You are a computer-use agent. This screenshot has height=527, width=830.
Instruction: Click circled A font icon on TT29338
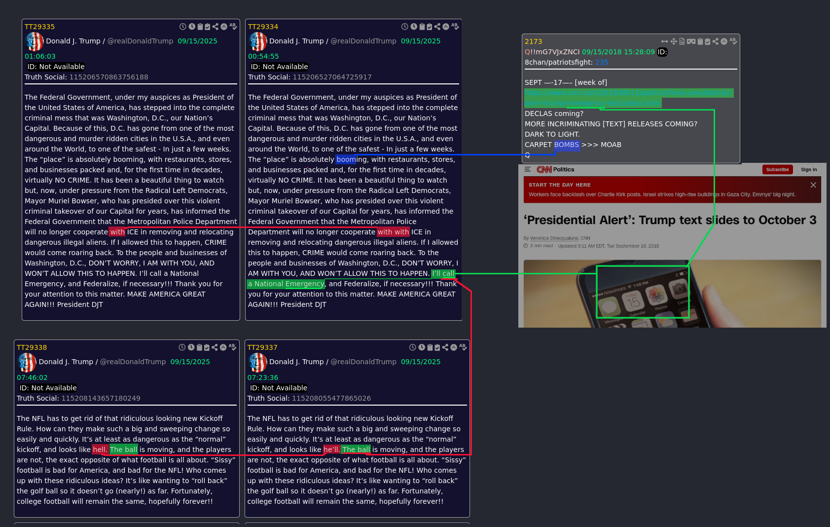pyautogui.click(x=223, y=347)
